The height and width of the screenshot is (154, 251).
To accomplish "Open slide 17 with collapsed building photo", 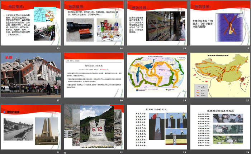I will click(x=30, y=75).
